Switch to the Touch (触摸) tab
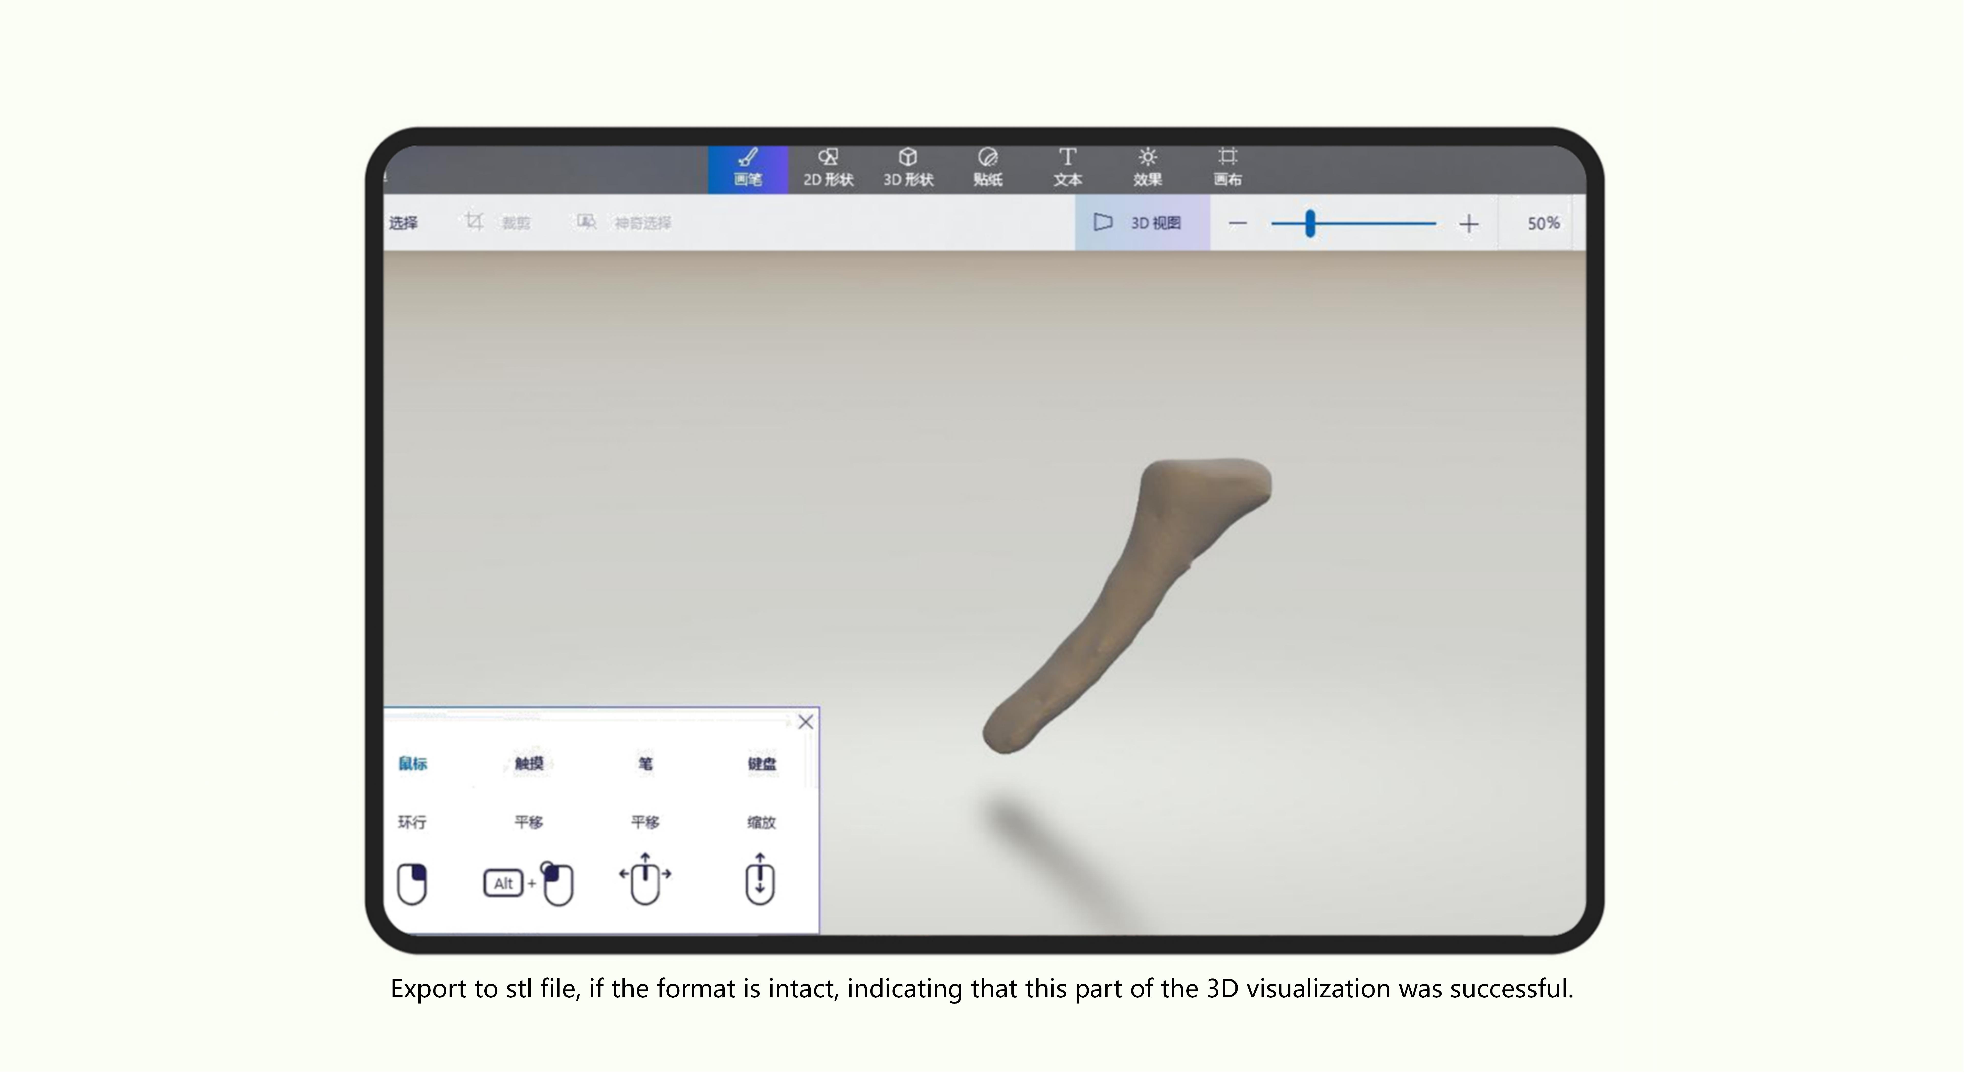The image size is (1964, 1072). (x=529, y=763)
